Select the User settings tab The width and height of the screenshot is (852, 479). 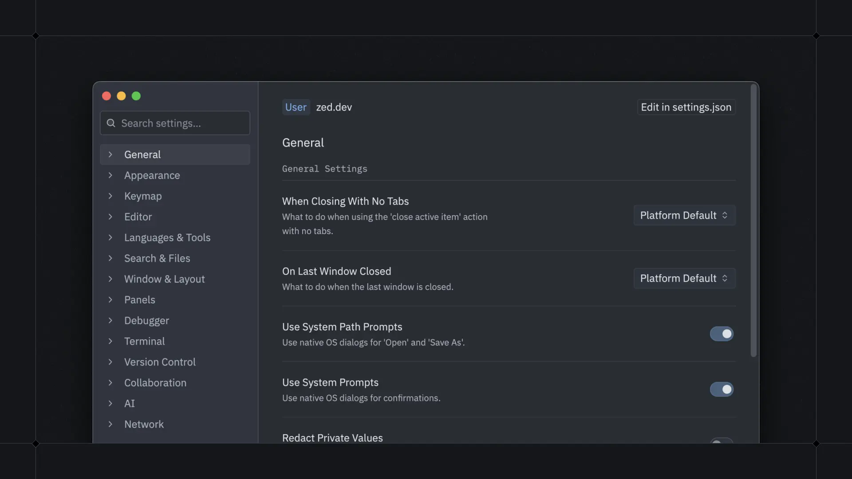tap(296, 107)
